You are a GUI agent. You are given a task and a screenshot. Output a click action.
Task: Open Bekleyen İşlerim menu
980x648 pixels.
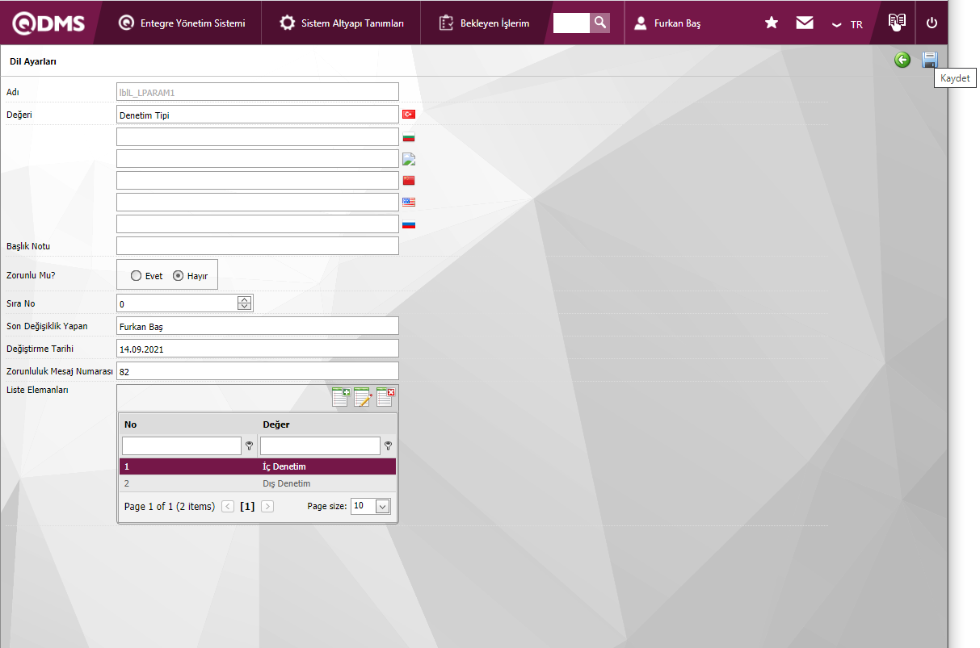485,23
